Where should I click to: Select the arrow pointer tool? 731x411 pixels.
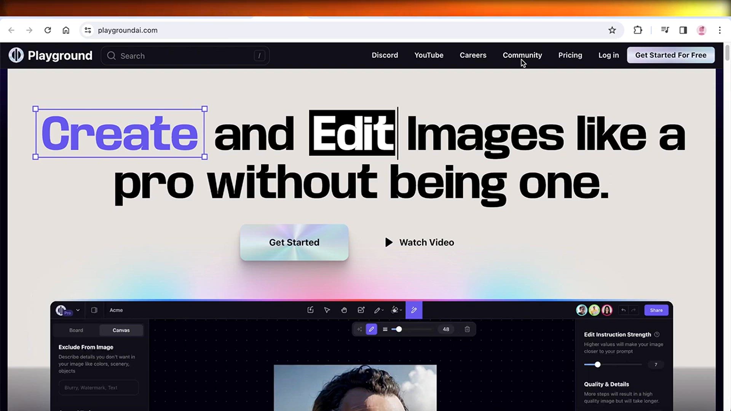[327, 310]
